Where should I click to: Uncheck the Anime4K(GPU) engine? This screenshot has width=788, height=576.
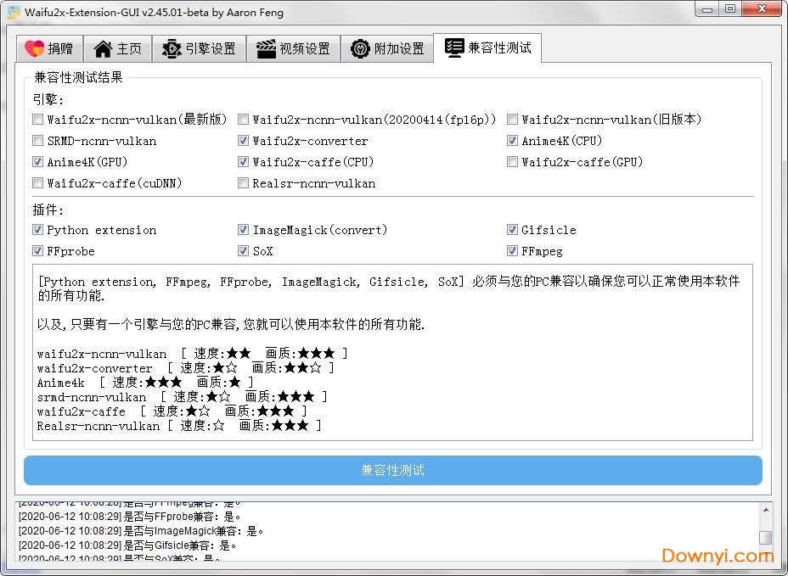click(37, 162)
